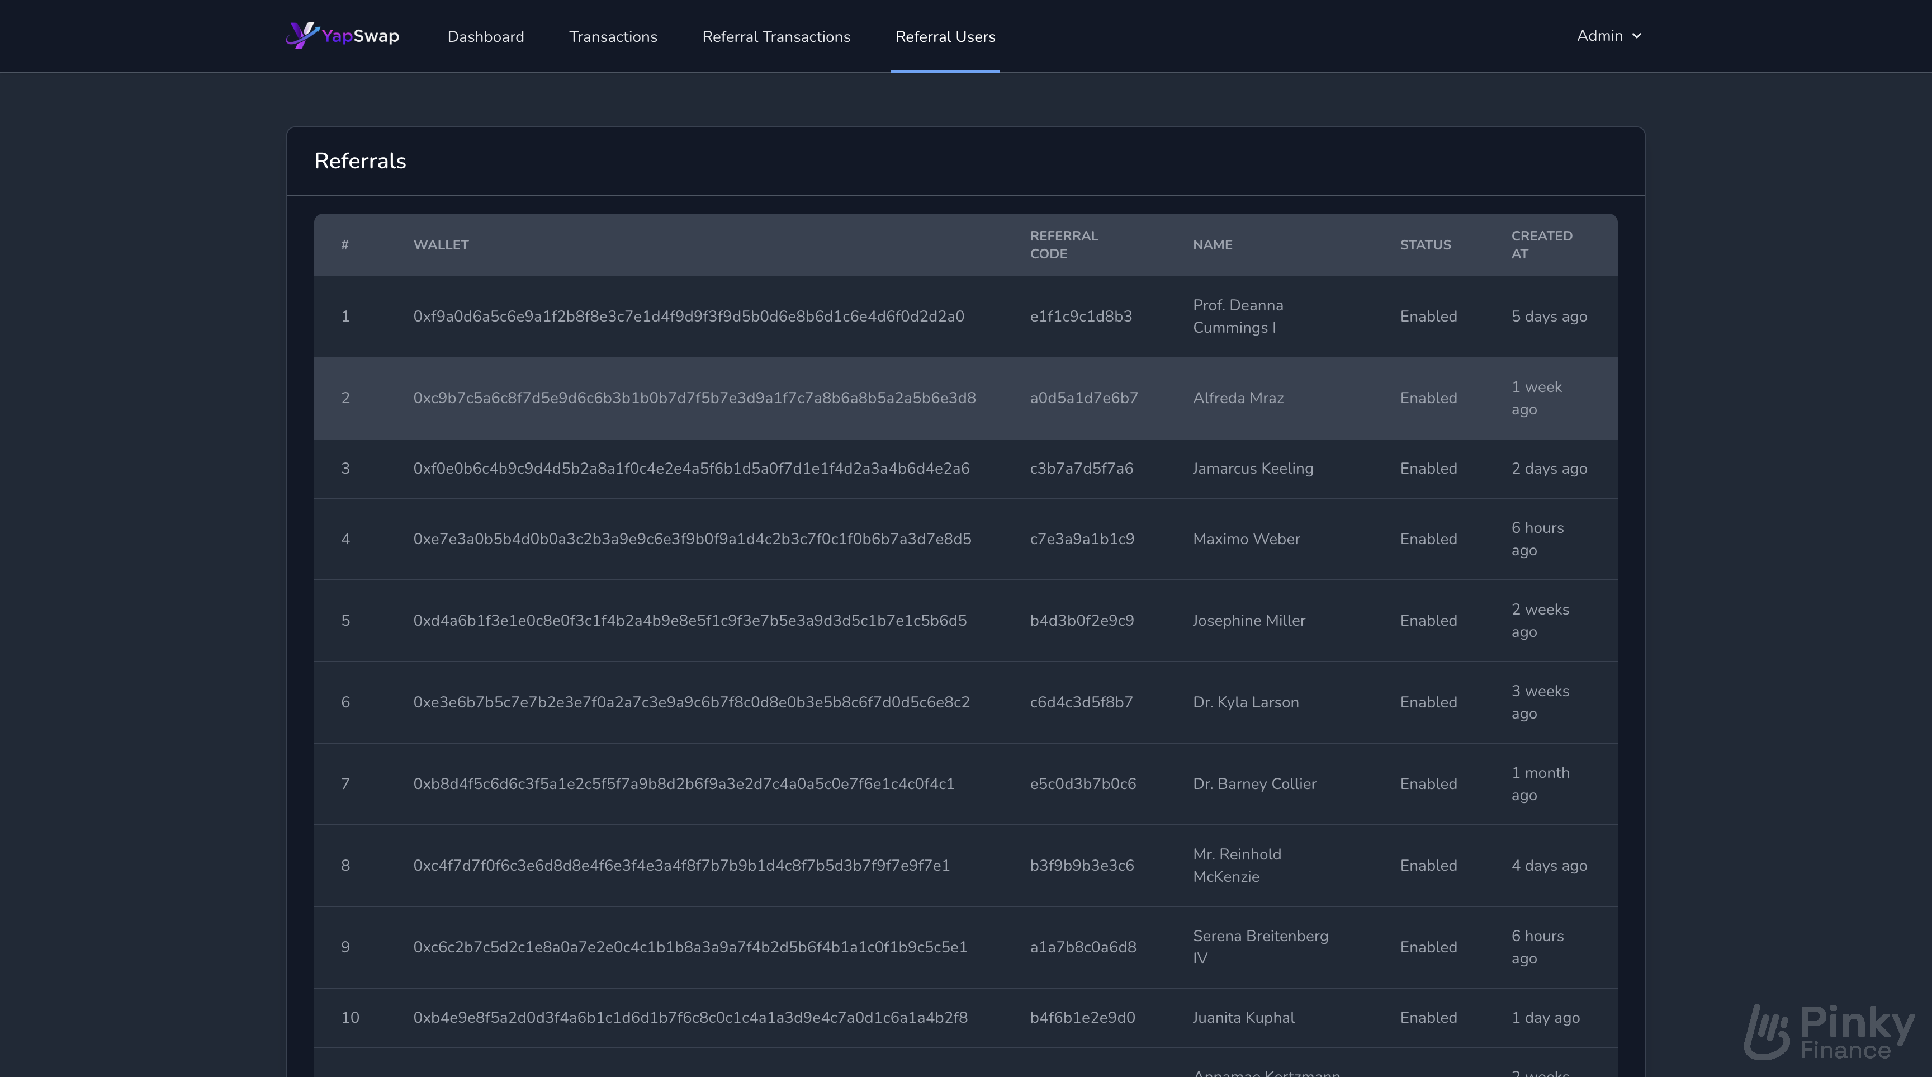
Task: Click '3 weeks ago' created-at cell
Action: point(1540,702)
